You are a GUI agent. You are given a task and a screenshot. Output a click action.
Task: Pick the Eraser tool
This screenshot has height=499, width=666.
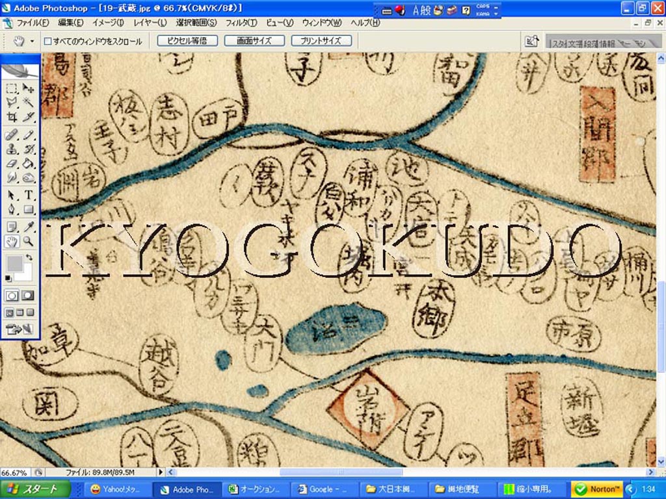pos(12,163)
